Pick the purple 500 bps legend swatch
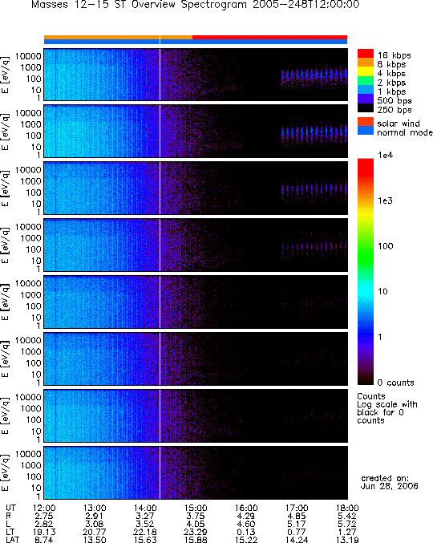This screenshot has width=433, height=543. (366, 99)
